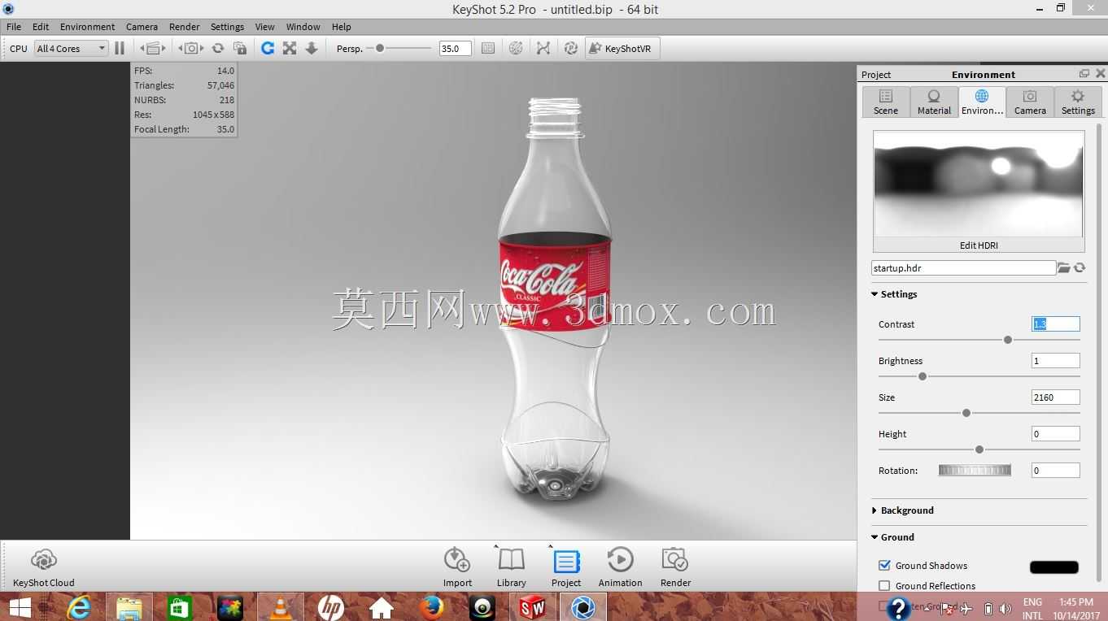
Task: Open the Help menu
Action: 342,27
